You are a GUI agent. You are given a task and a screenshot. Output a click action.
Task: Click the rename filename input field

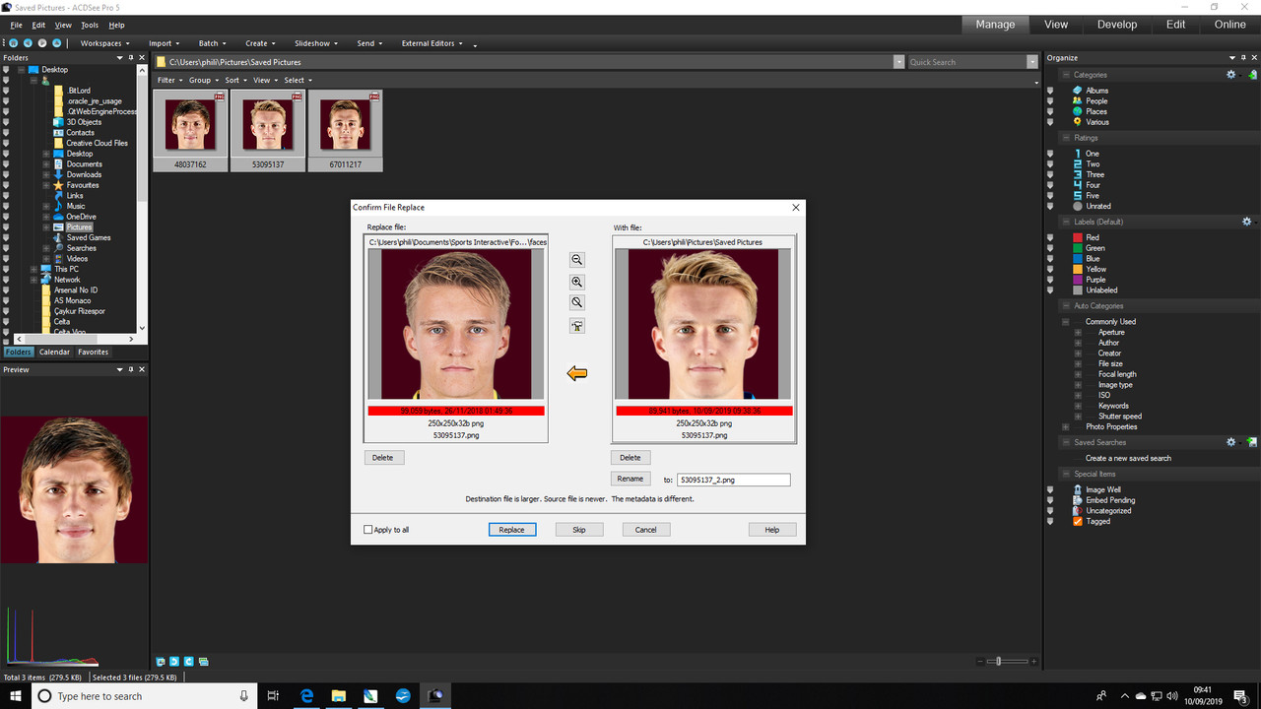point(734,480)
